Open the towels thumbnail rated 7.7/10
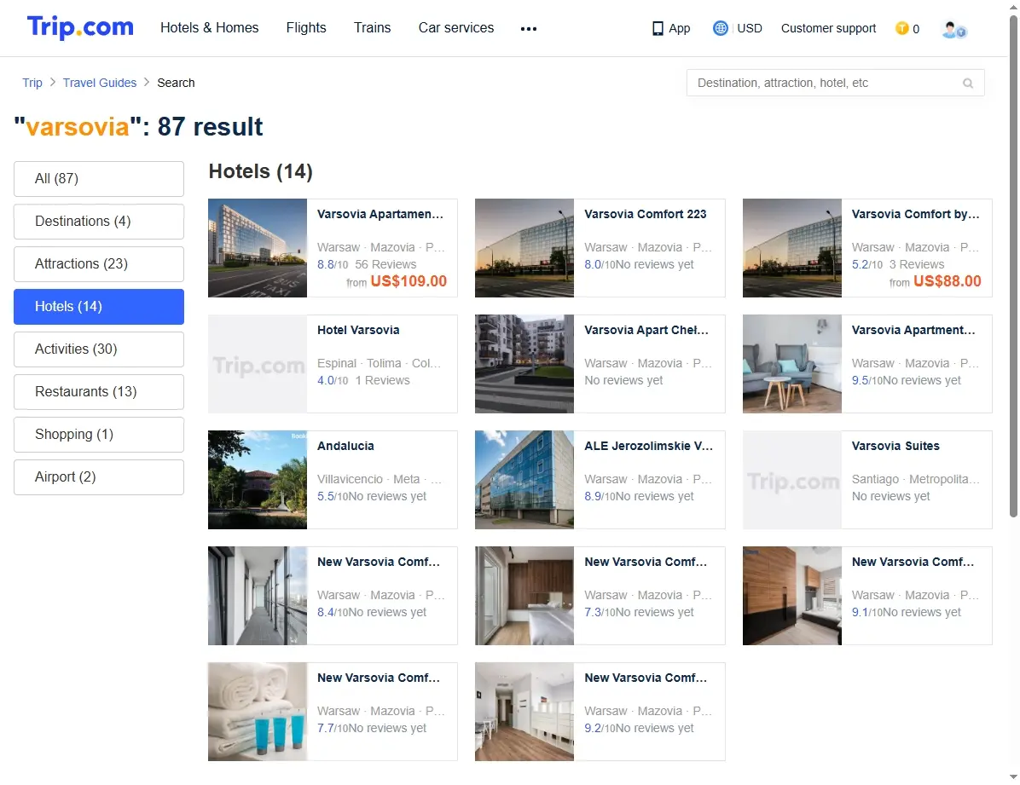 click(258, 712)
